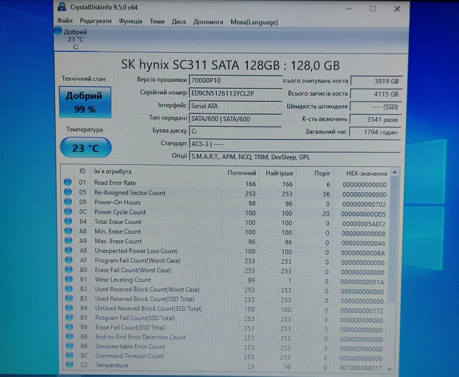459x377 pixels.
Task: Click the power-on count 3541 разів
Action: point(375,120)
